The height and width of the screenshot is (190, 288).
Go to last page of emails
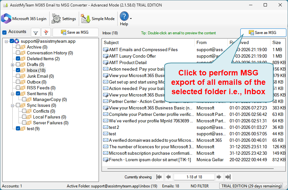tap(228, 177)
